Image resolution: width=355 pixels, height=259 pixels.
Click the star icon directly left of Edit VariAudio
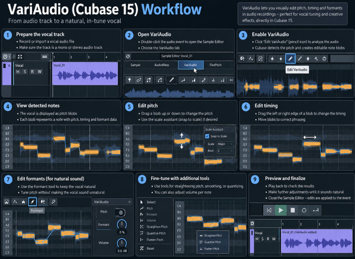[x=281, y=59]
